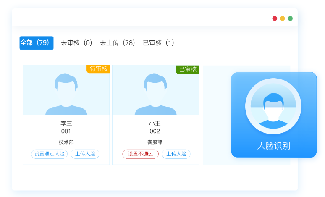Select the 全部 (79) tab
The width and height of the screenshot is (325, 197).
(x=36, y=43)
